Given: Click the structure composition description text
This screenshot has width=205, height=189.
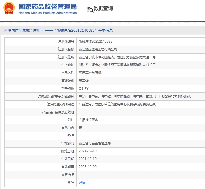Looking at the screenshot, I should 135,97.
